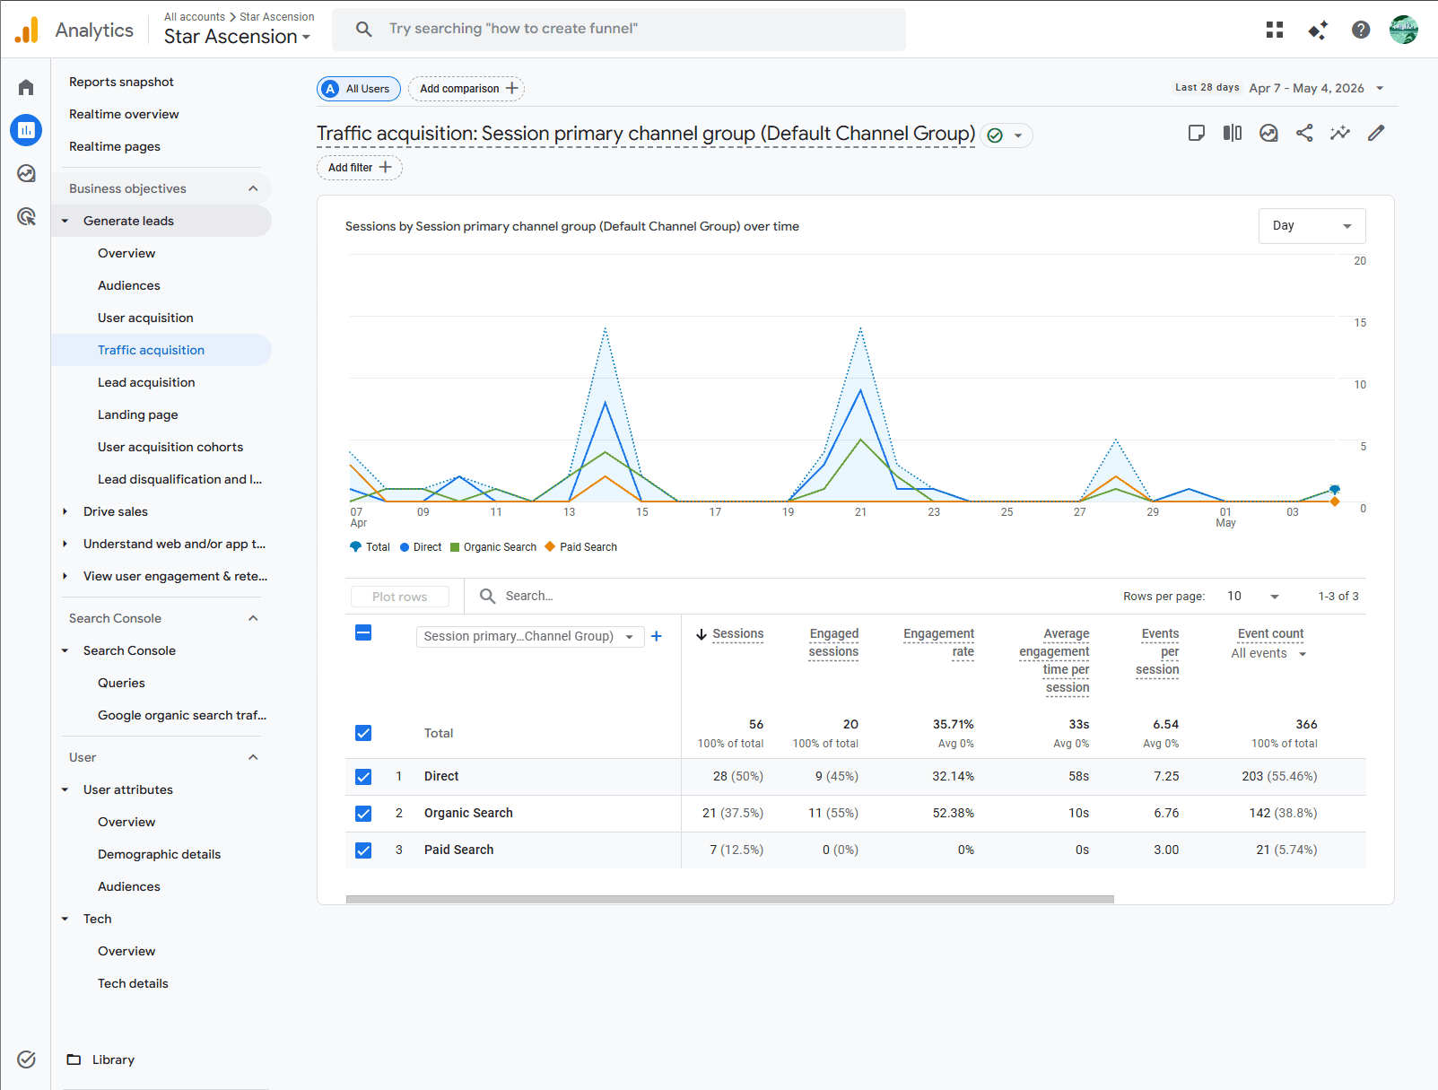Click the Library folder icon
This screenshot has height=1090, width=1438.
click(x=74, y=1059)
